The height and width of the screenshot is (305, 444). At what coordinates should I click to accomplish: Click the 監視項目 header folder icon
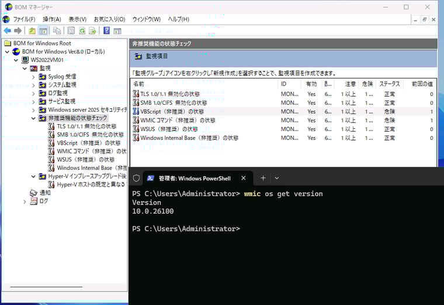[138, 56]
